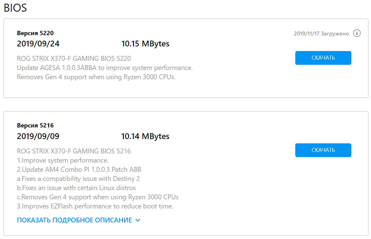The width and height of the screenshot is (371, 239).
Task: Select the Версия 5220 title
Action: click(x=35, y=33)
